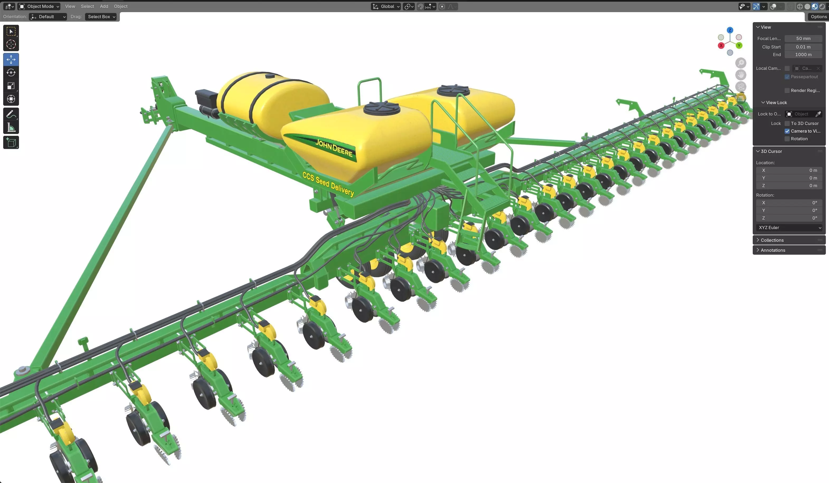Click the Clip Start 0.01 m field
The width and height of the screenshot is (829, 483).
803,47
